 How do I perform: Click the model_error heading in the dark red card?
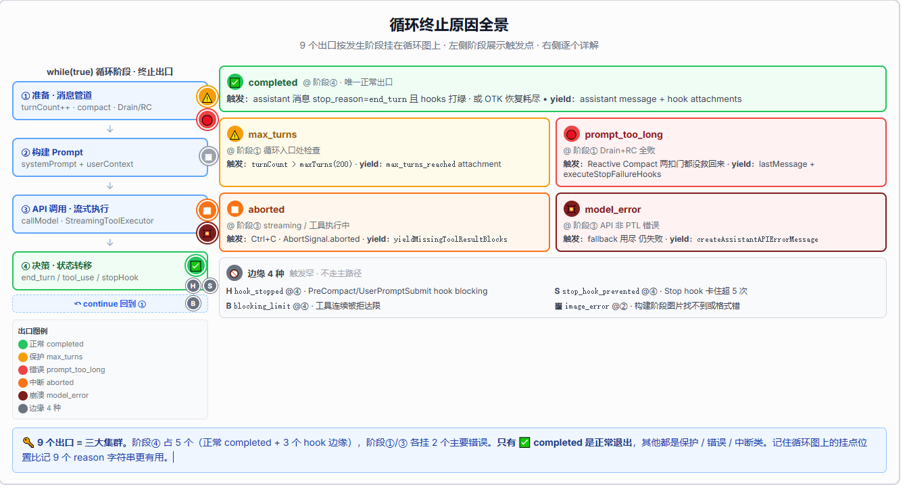tap(613, 209)
